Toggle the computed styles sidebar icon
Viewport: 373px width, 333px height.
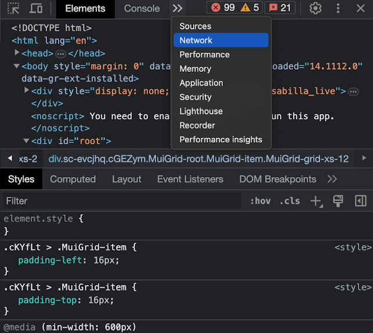[x=361, y=201]
